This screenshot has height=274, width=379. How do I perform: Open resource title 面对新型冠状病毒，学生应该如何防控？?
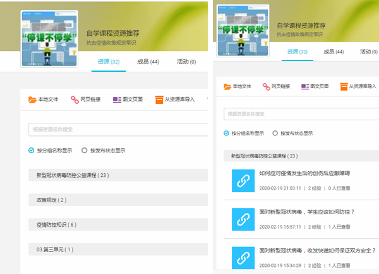coord(307,212)
